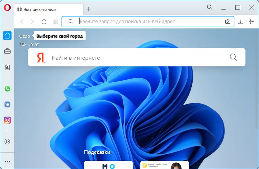Screen dimensions: 259x169
Task: Open the Player icon in sidebar
Action: click(7, 141)
